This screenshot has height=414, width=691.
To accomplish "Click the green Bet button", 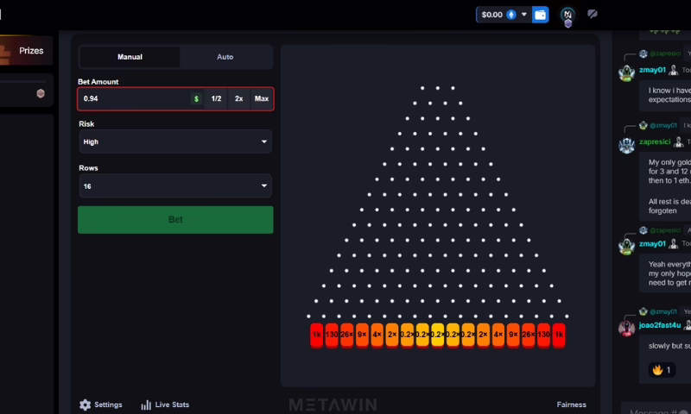I will coord(175,220).
